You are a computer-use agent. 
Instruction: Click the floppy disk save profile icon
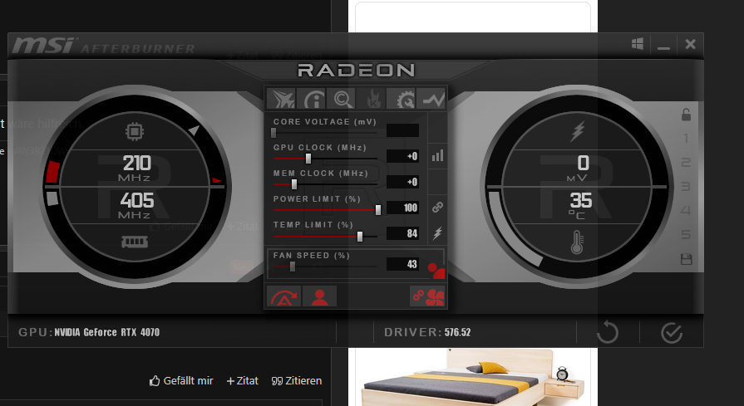point(686,259)
